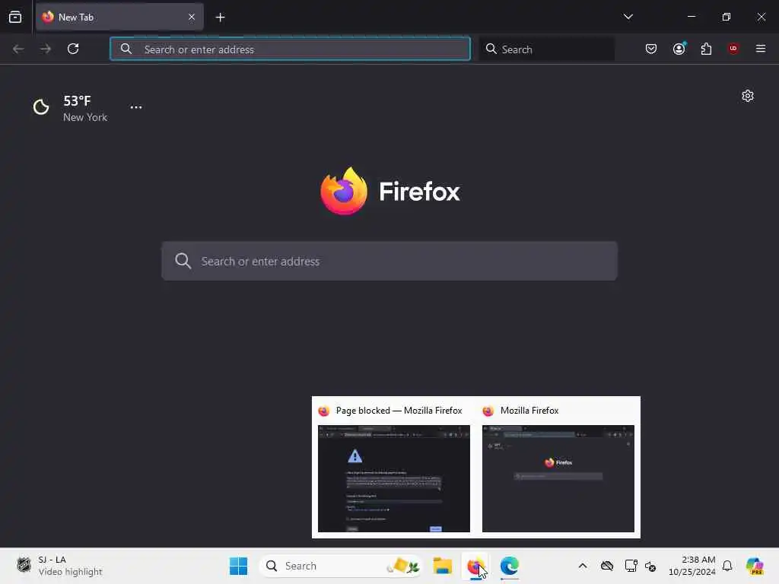Open the Firefox application hamburger menu
The width and height of the screenshot is (779, 584).
761,49
